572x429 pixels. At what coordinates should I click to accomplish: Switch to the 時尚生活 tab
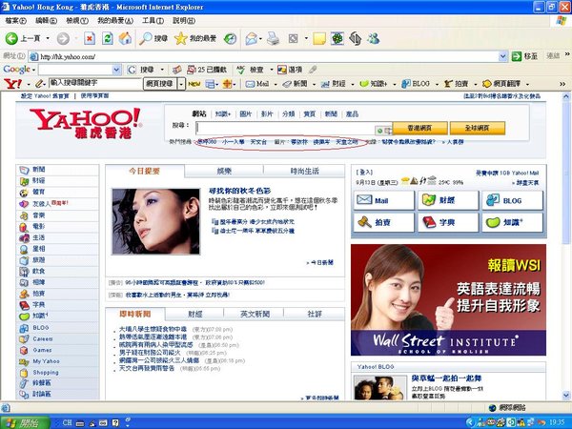305,171
